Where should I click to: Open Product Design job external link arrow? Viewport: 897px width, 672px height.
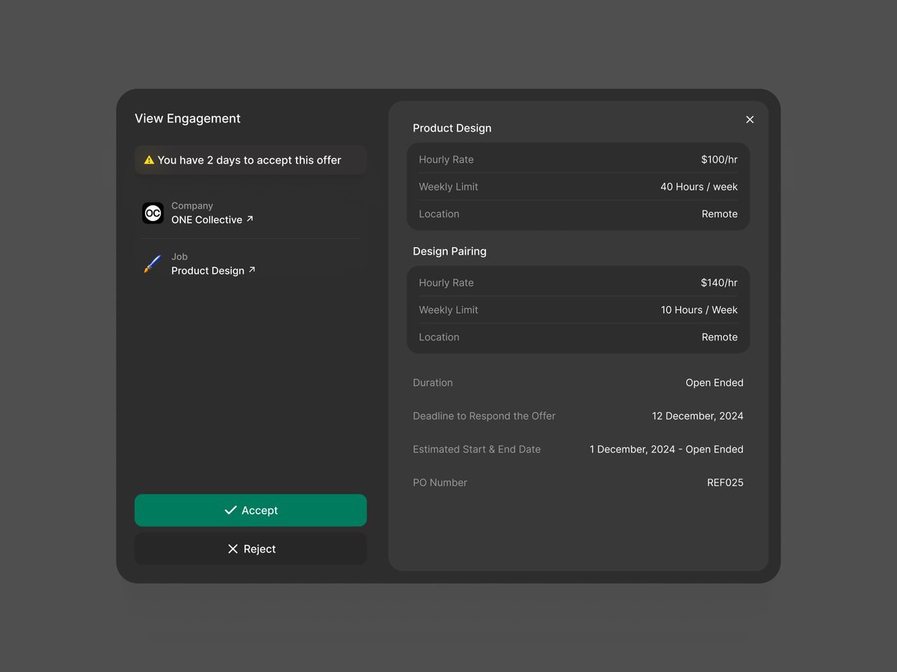[252, 270]
